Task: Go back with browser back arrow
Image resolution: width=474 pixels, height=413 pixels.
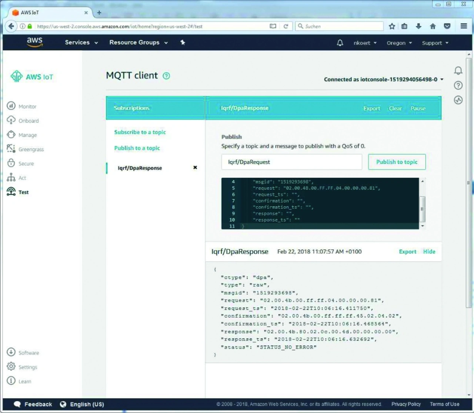Action: (x=11, y=26)
